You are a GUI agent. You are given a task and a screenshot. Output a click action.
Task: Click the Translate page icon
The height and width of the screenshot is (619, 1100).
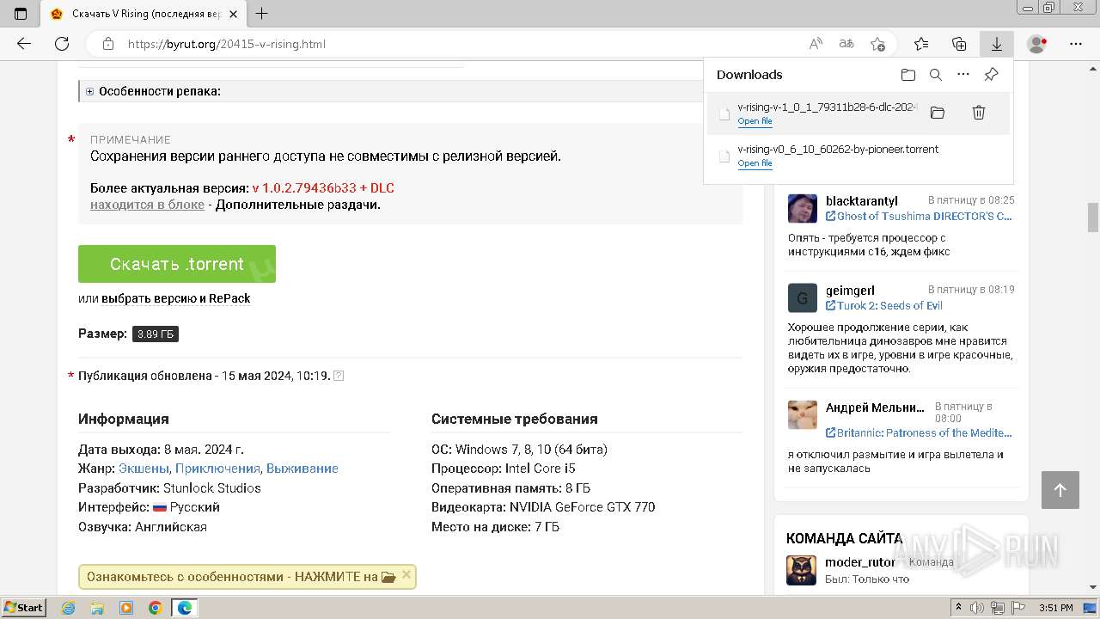846,44
